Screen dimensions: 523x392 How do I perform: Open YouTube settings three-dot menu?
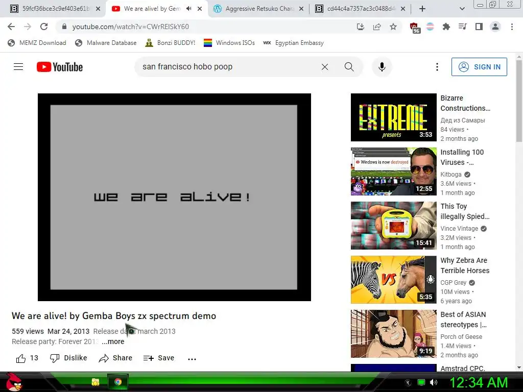point(437,67)
